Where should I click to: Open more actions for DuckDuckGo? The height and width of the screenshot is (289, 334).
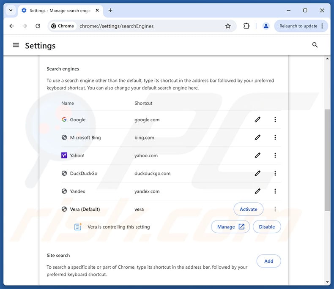(x=275, y=173)
